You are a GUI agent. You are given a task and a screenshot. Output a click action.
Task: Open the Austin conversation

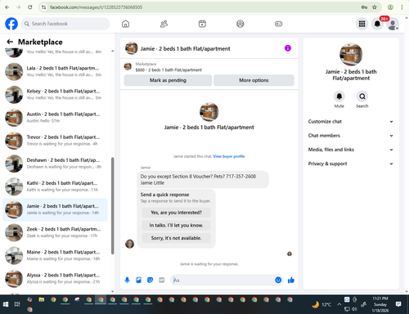click(55, 118)
